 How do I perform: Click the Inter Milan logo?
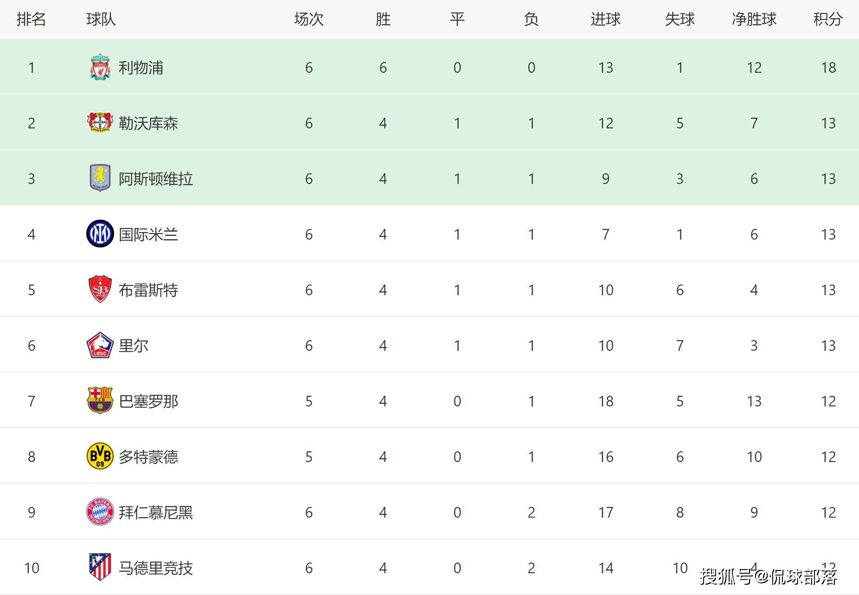(100, 234)
